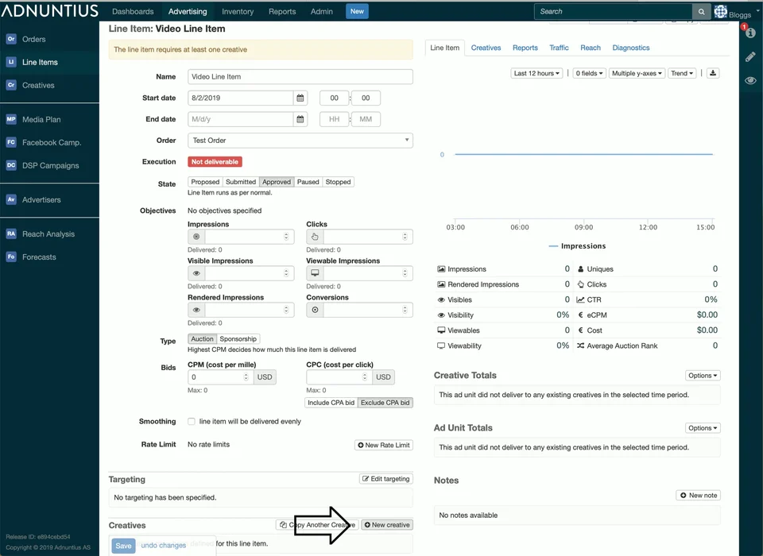
Task: Open the End date calendar picker
Action: point(300,119)
